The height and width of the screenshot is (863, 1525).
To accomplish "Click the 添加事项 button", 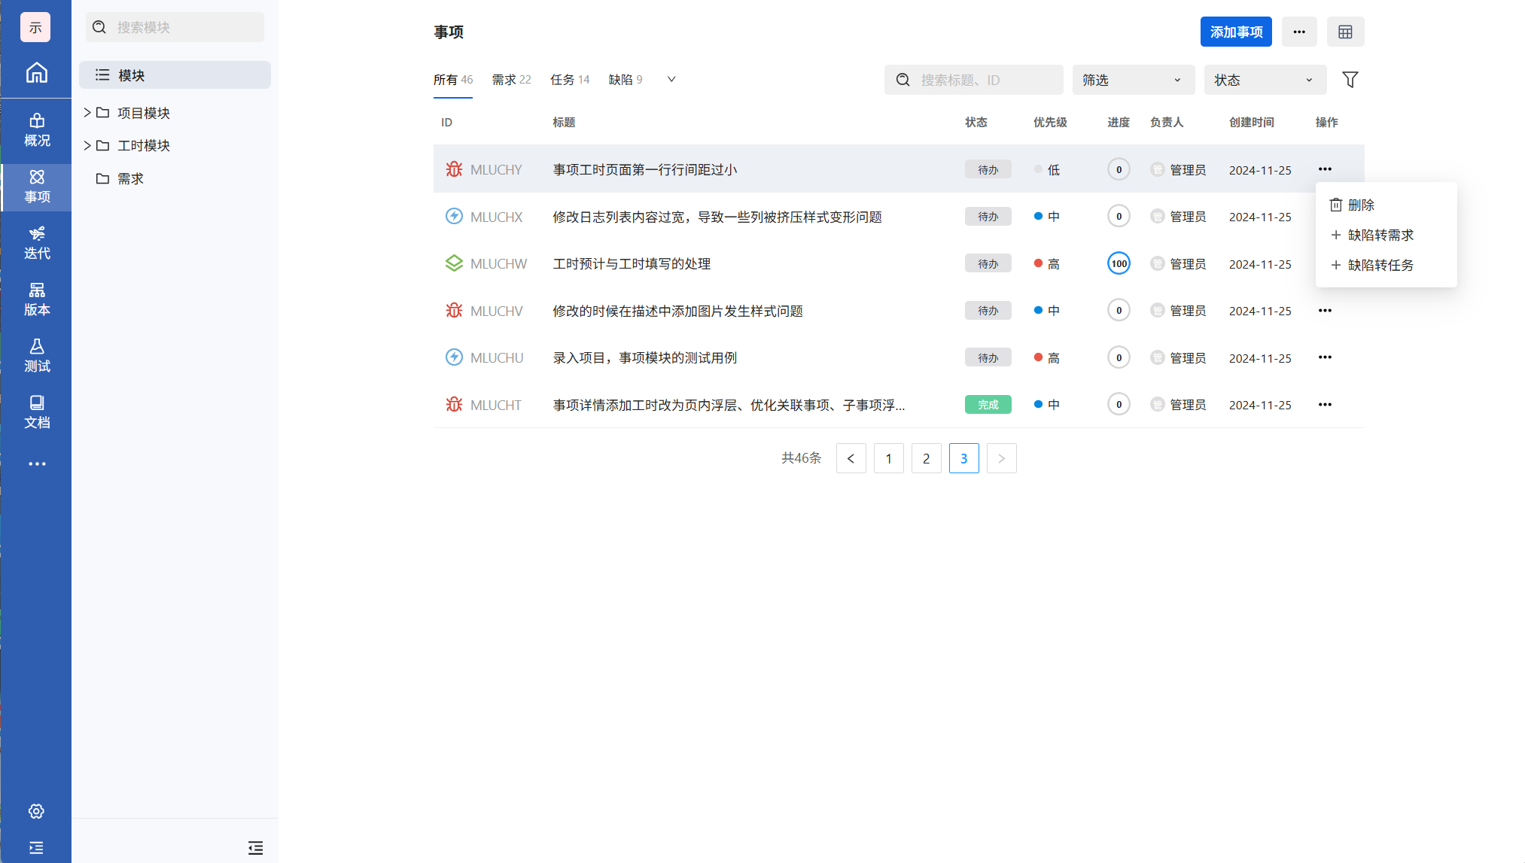I will coord(1235,32).
